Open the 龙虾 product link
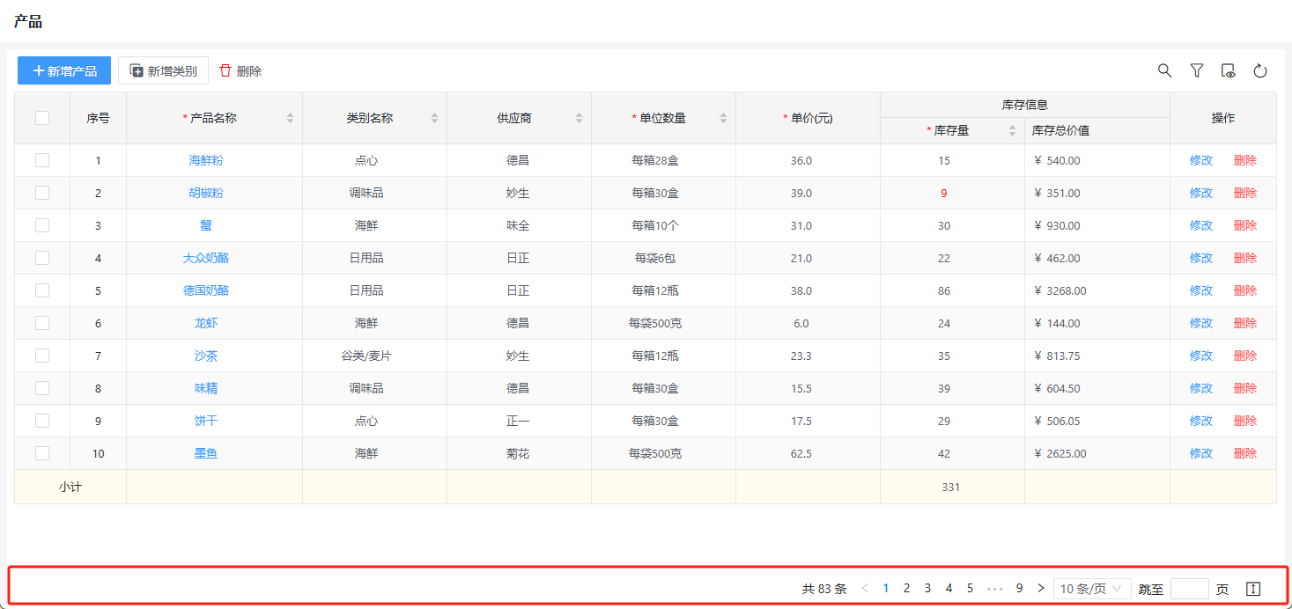Screen dimensions: 1292x609 205,323
